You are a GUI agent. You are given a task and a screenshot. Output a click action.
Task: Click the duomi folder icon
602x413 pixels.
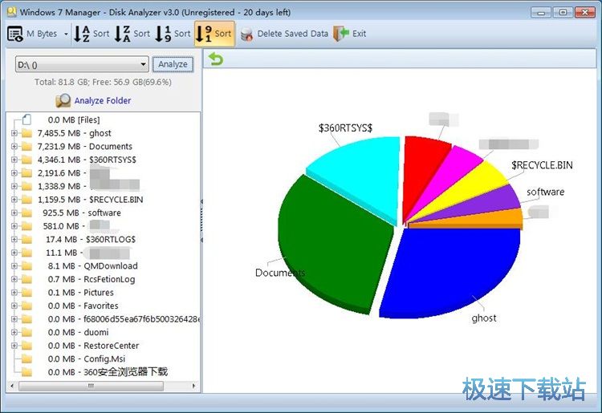(26, 332)
